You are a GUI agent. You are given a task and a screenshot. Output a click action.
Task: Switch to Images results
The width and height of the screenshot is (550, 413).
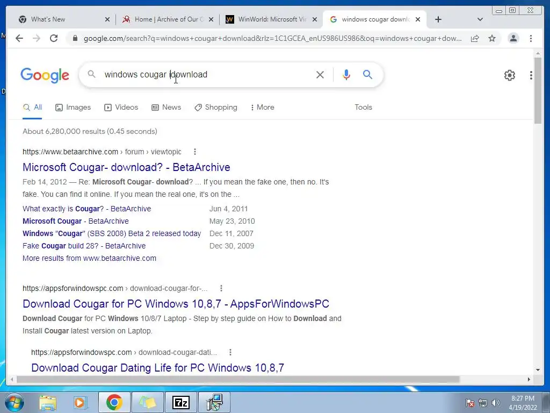(73, 108)
